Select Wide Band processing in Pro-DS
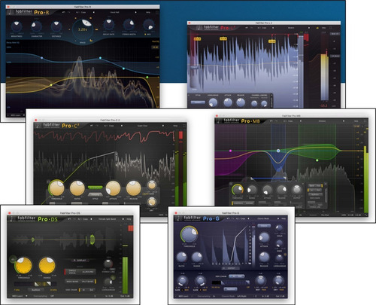This screenshot has height=305, width=376. (72, 282)
